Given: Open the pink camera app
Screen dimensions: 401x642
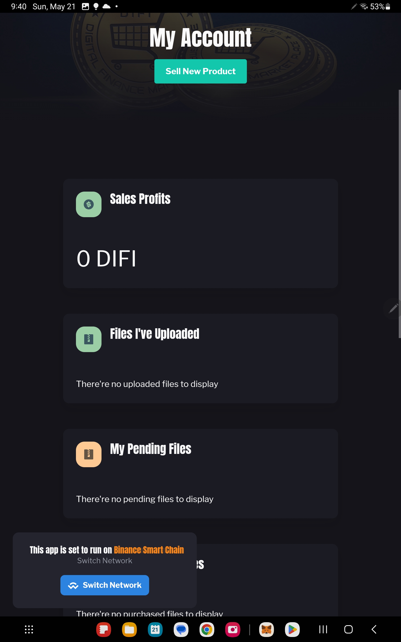Looking at the screenshot, I should [x=233, y=629].
